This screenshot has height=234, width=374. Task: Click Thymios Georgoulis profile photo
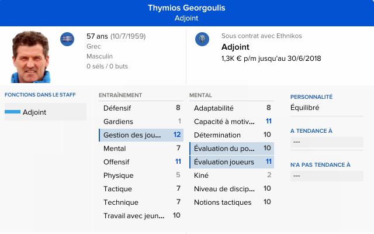click(x=30, y=57)
